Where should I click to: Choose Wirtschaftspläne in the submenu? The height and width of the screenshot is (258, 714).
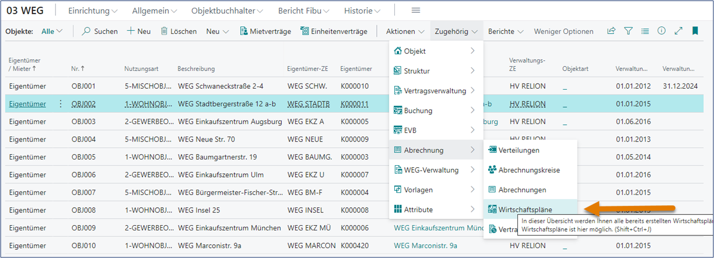click(x=531, y=209)
